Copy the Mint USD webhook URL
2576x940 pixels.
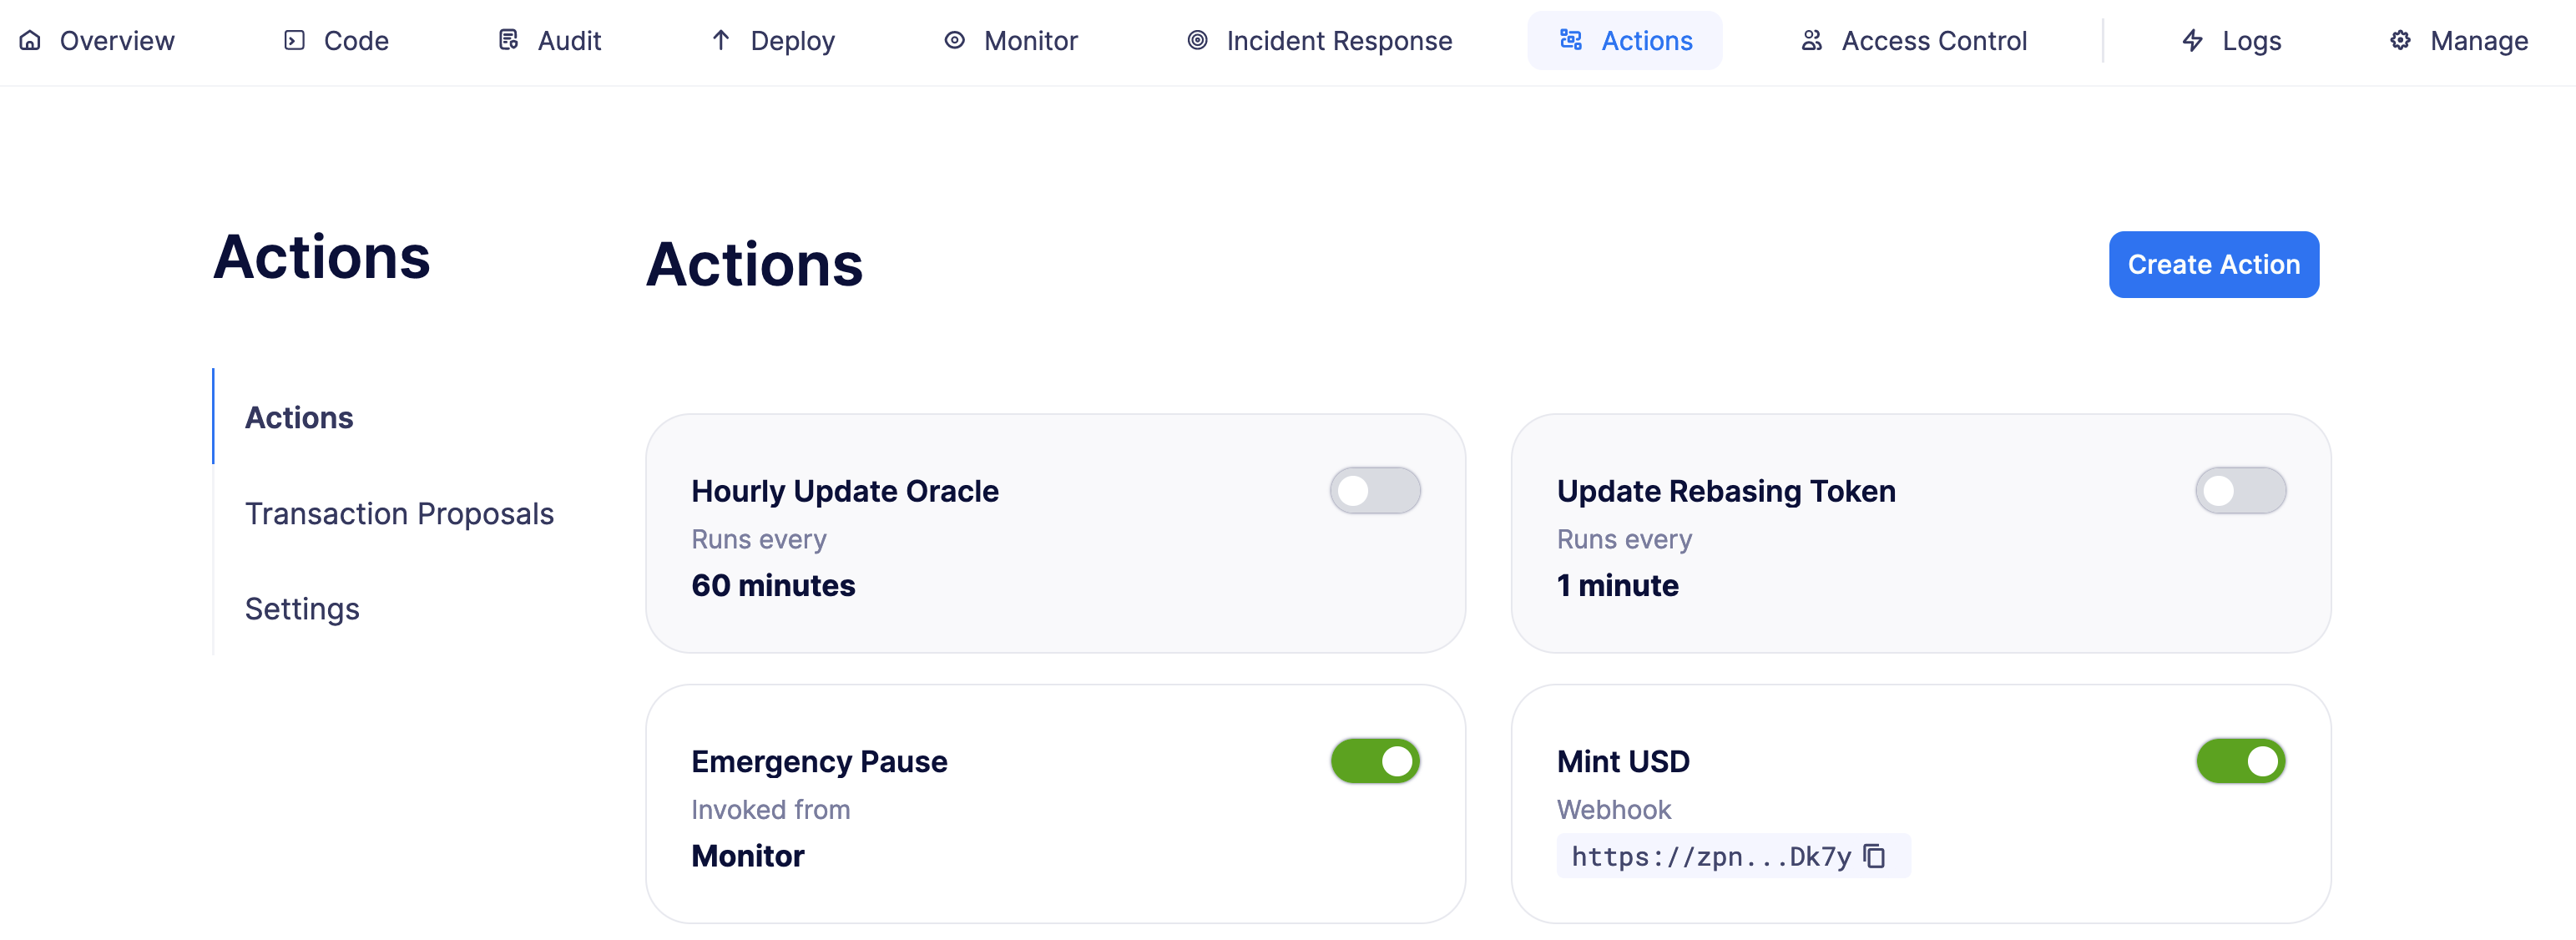(1875, 856)
